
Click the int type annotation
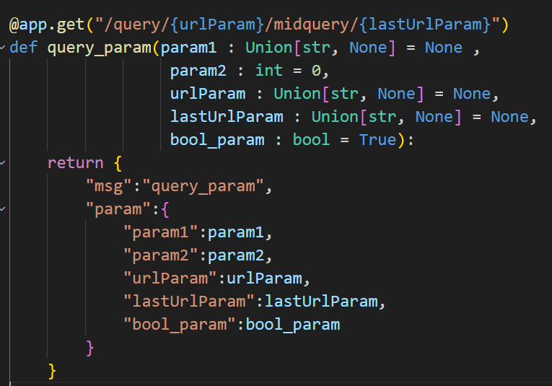268,71
